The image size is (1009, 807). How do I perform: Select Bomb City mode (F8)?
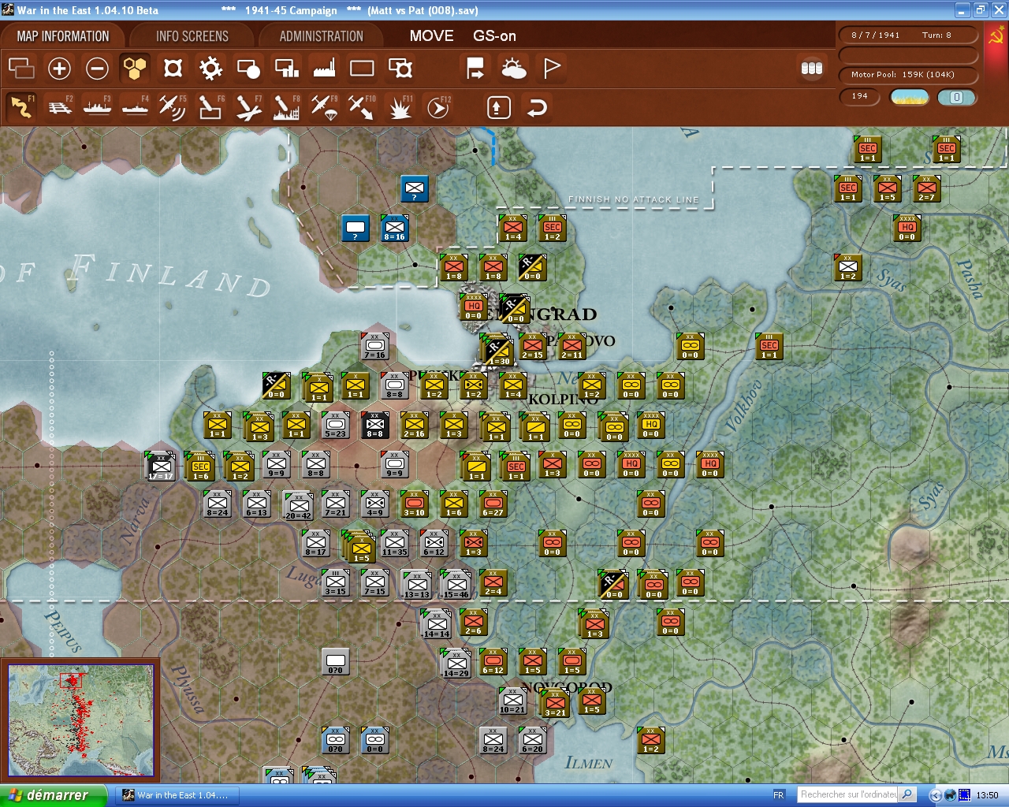pyautogui.click(x=286, y=107)
